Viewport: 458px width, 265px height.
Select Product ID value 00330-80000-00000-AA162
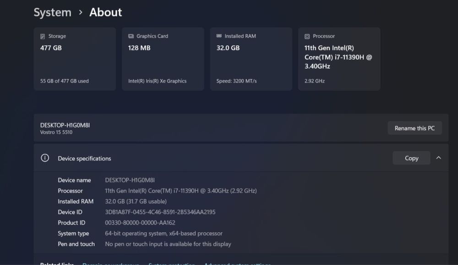click(x=140, y=223)
